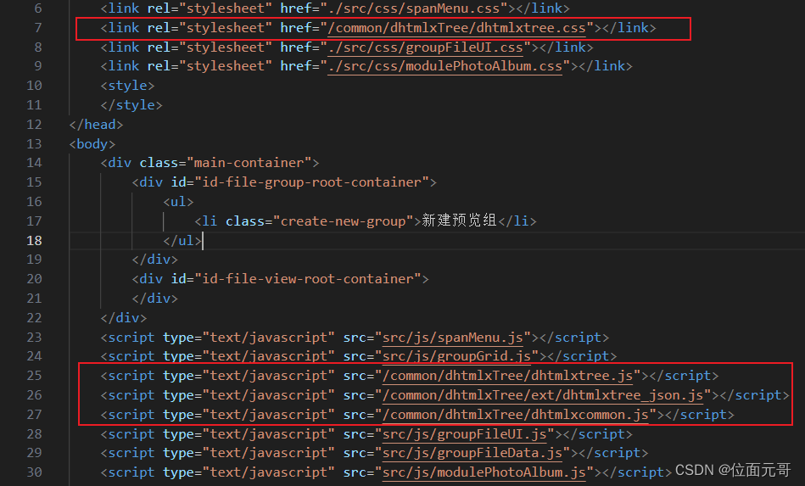Select line number 13 in the gutter
805x486 pixels.
(34, 144)
